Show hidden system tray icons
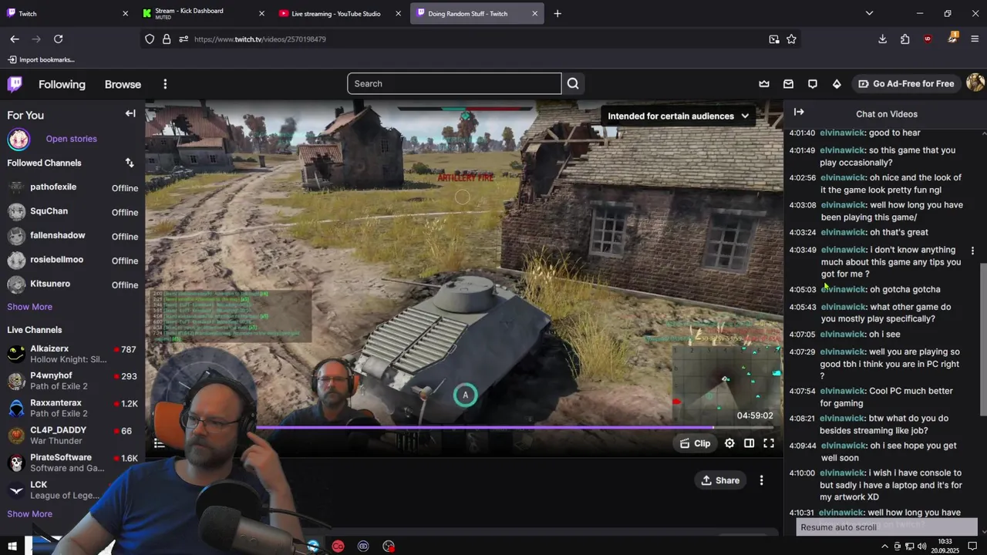The width and height of the screenshot is (987, 555). point(884,547)
